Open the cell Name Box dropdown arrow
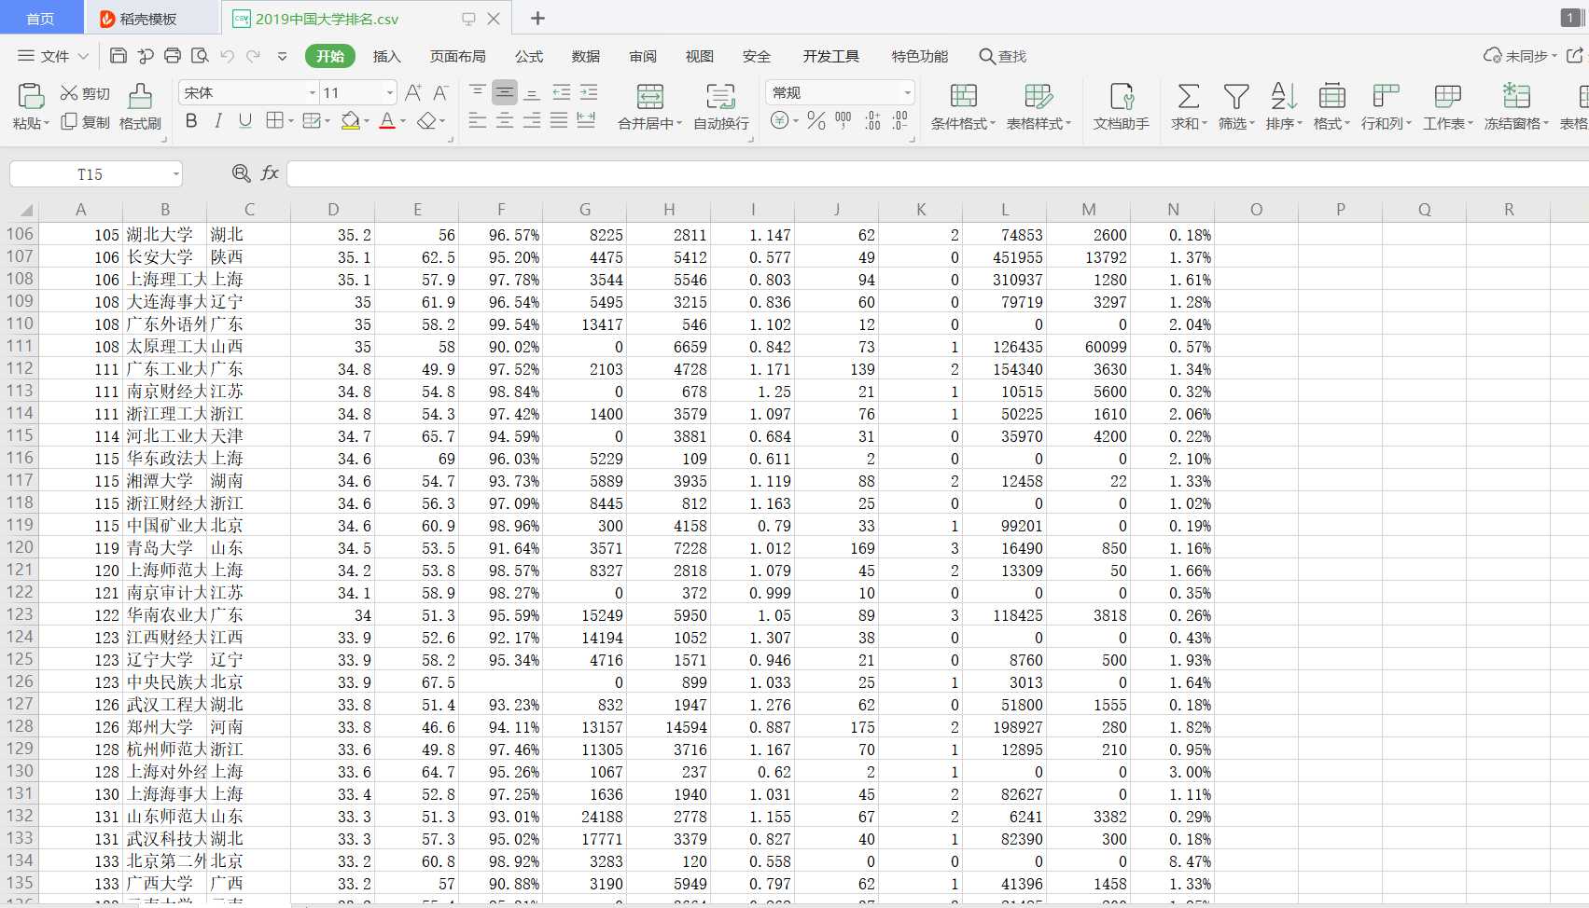Viewport: 1589px width, 908px height. coord(175,174)
